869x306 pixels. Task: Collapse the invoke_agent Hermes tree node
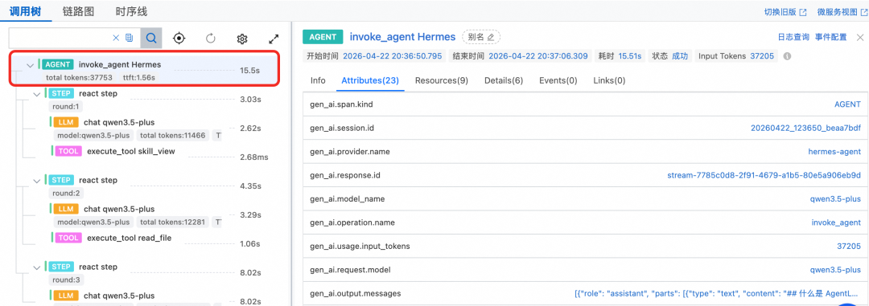(30, 65)
